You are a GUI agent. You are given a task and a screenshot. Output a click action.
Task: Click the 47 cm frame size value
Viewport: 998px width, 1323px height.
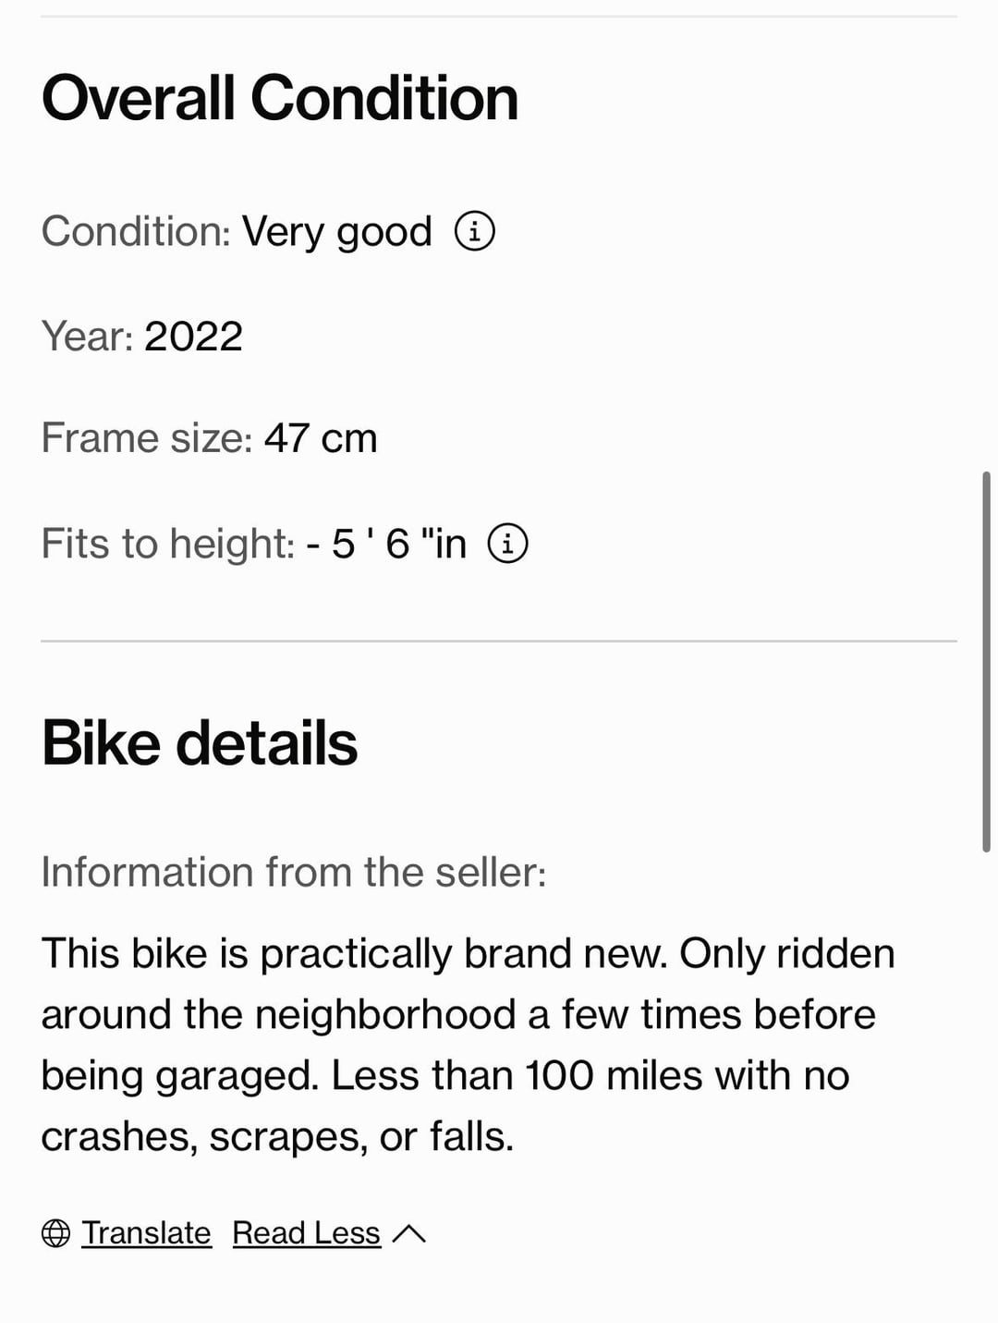[x=321, y=438]
